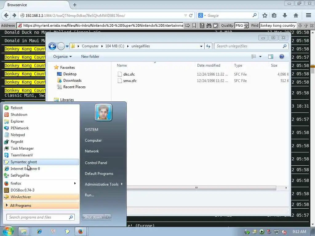Open Task Manager from Start menu

pyautogui.click(x=41, y=148)
